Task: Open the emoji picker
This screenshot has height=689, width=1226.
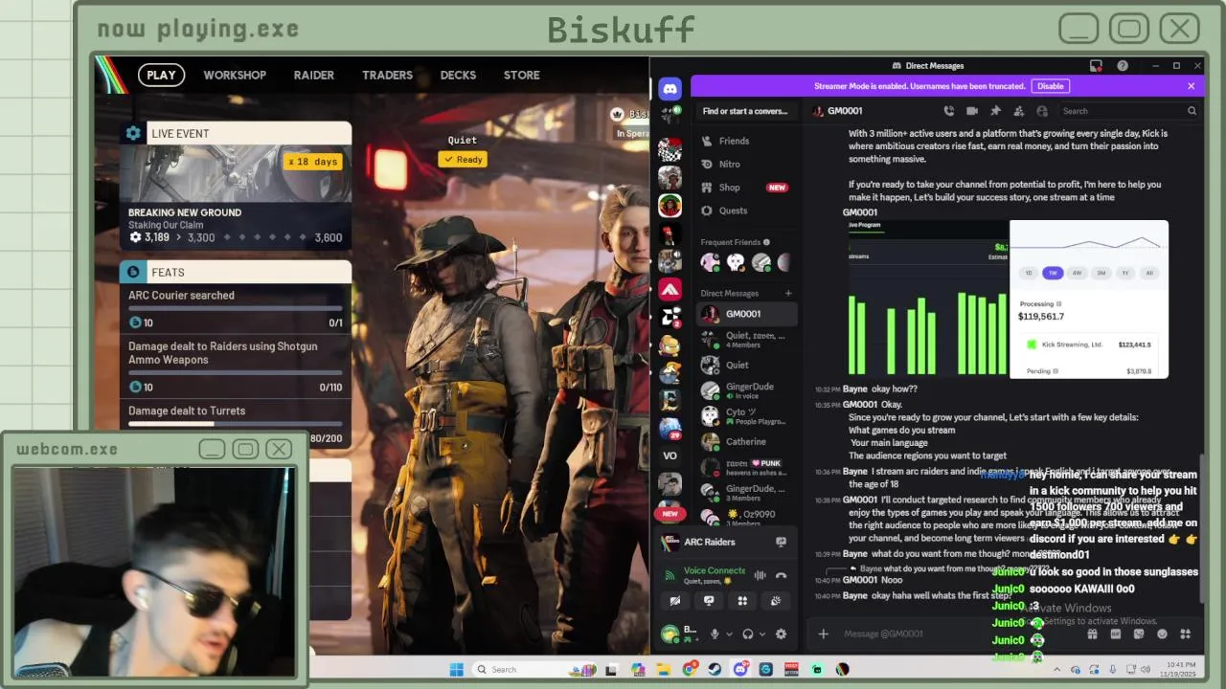Action: pos(1162,633)
